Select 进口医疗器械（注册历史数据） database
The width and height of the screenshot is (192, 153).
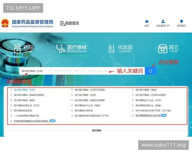151,95
